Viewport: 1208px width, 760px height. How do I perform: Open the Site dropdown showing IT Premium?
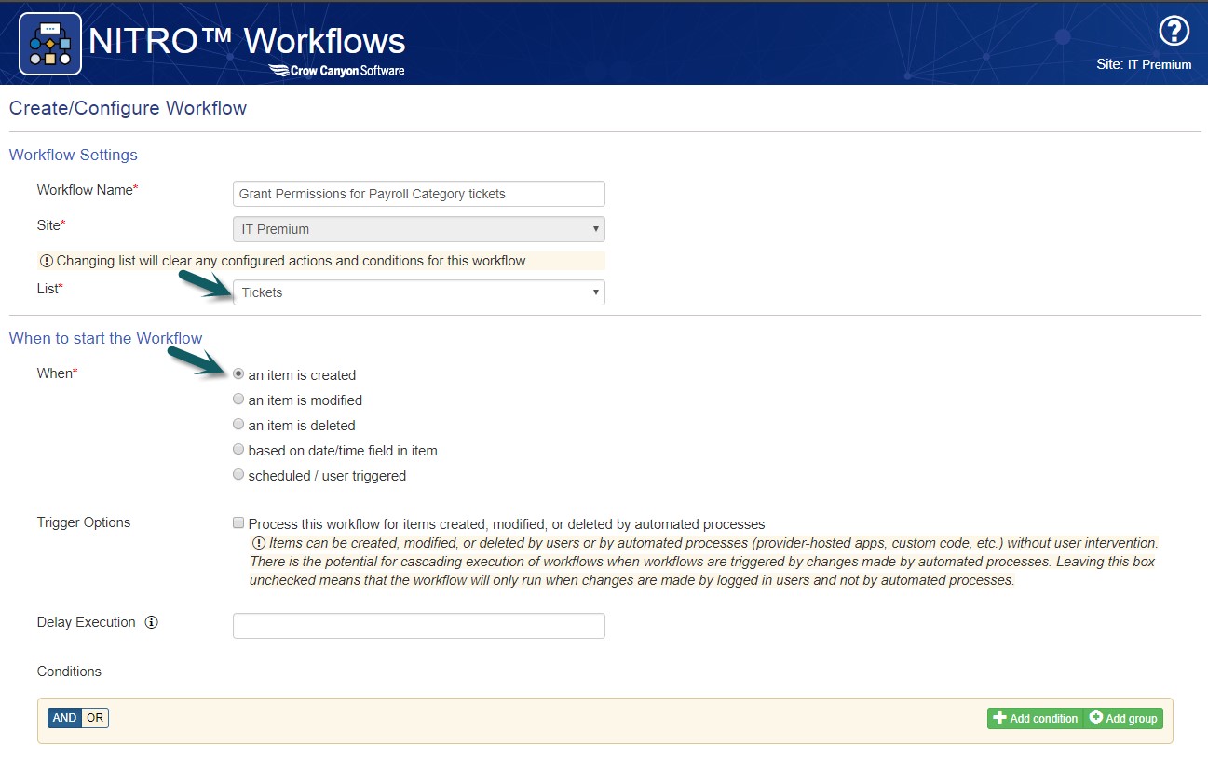pyautogui.click(x=418, y=229)
